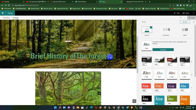
Task: Close the Styles panel with X
Action: (194, 22)
